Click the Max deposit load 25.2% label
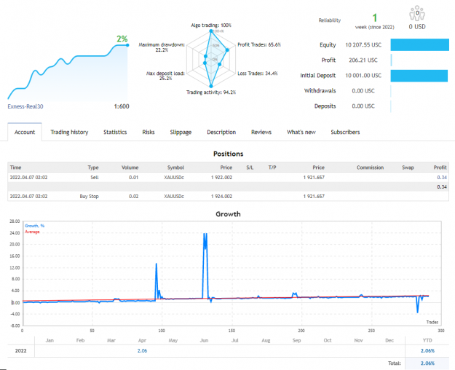 pos(165,76)
